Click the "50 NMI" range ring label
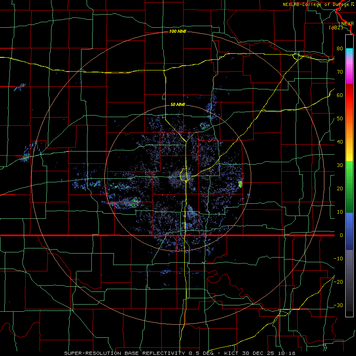Screen dimensions: 356x356 (x=178, y=104)
